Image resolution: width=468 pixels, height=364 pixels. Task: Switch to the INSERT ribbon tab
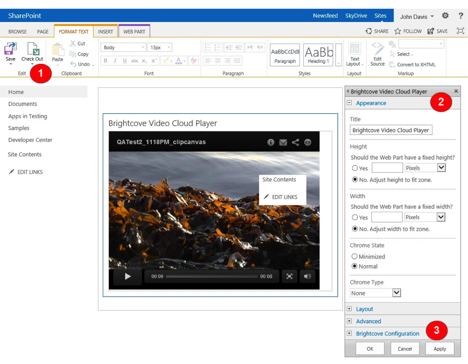click(106, 32)
